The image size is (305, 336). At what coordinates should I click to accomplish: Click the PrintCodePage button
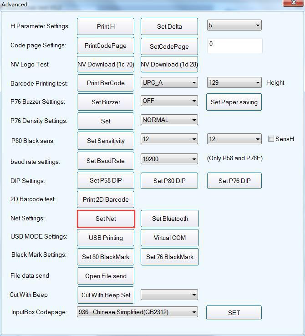coord(106,46)
